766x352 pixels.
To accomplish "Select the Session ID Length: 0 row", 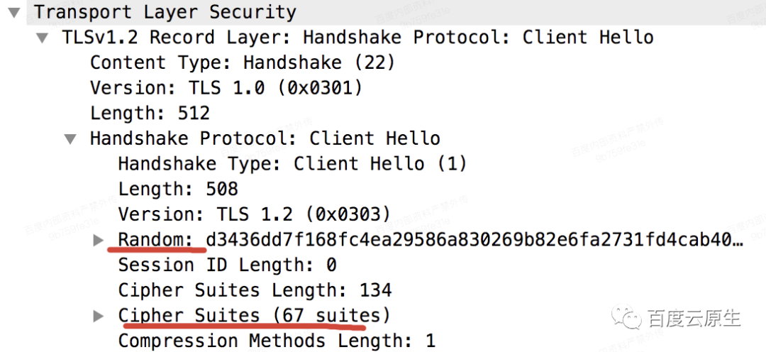I will pyautogui.click(x=227, y=265).
